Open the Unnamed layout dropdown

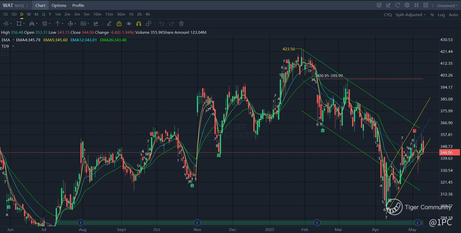pos(447,6)
